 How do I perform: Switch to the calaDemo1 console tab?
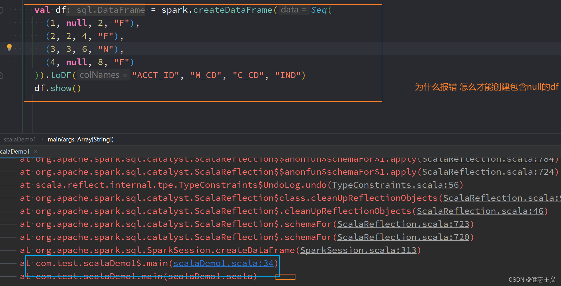pyautogui.click(x=15, y=151)
